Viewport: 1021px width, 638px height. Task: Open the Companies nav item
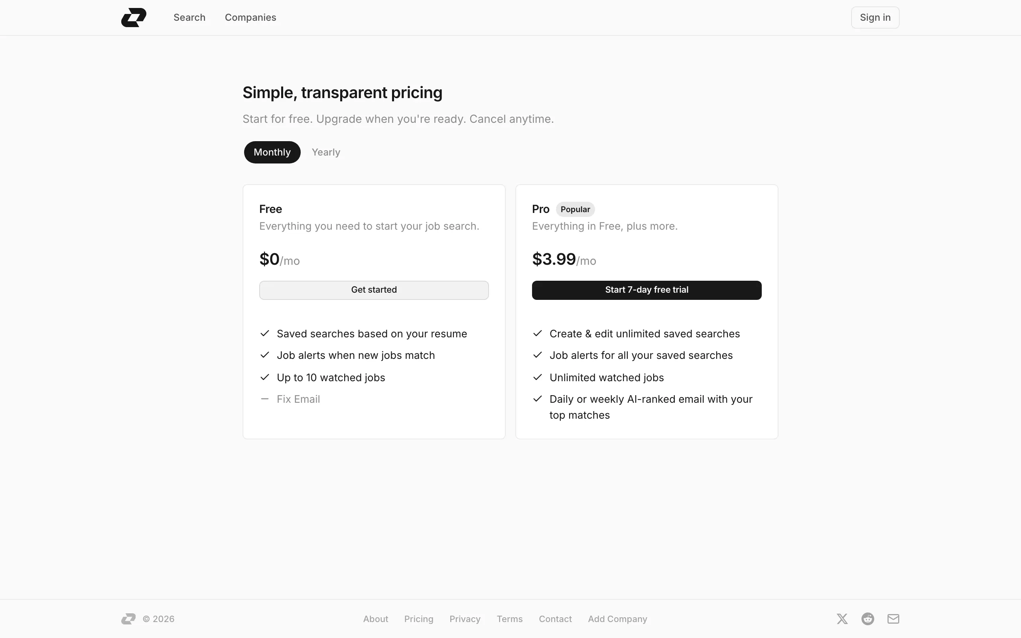[250, 17]
